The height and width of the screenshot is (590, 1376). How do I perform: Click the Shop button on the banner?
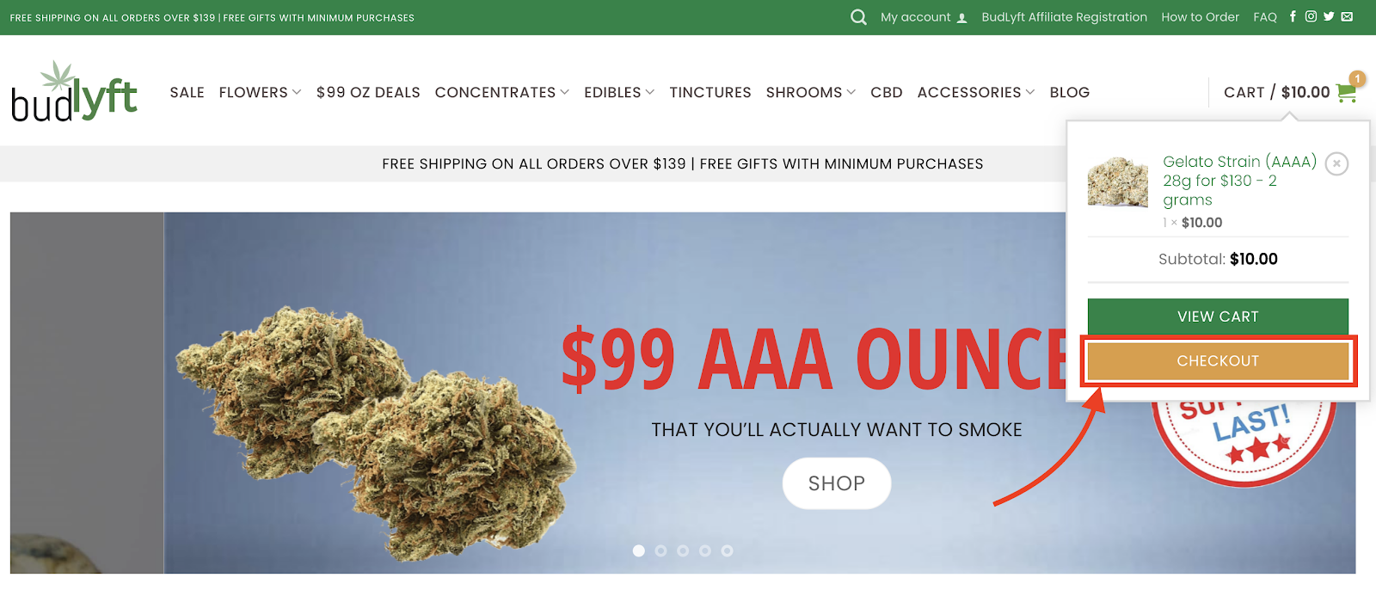pos(837,483)
